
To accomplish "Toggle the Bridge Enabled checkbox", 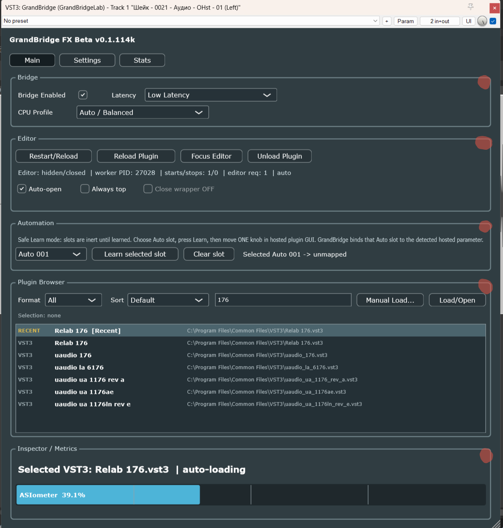I will click(x=83, y=95).
